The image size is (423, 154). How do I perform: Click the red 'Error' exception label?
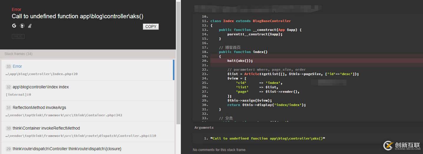click(16, 9)
